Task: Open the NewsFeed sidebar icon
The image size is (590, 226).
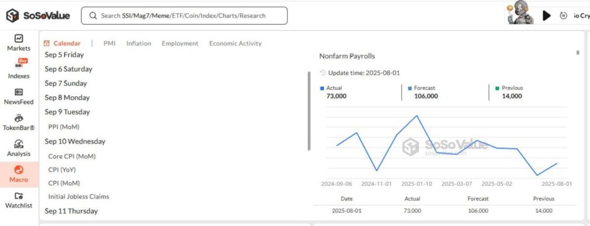Action: pos(18,92)
